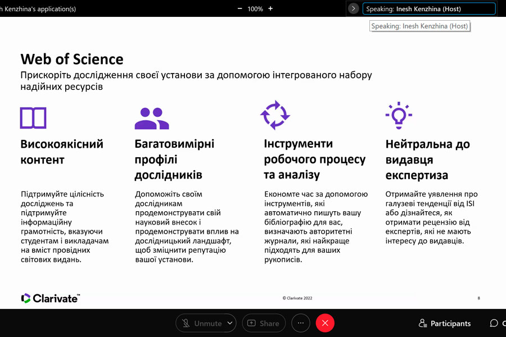Click the Web of Science heading

point(72,60)
